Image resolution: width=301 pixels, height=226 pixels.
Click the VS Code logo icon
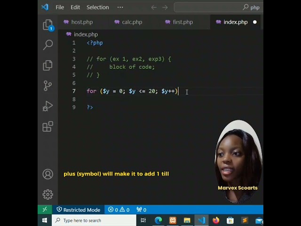click(45, 8)
